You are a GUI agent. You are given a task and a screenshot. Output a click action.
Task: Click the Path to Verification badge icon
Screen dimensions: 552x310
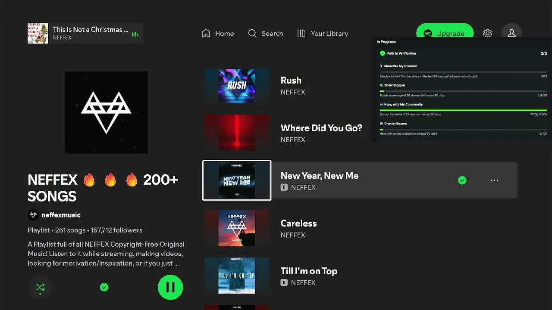click(x=382, y=53)
